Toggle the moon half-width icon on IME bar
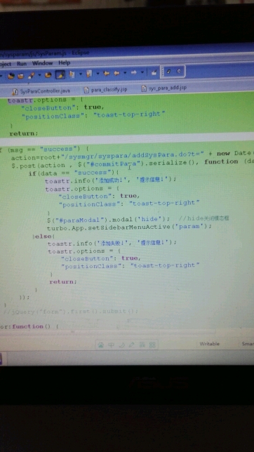 pos(121,345)
